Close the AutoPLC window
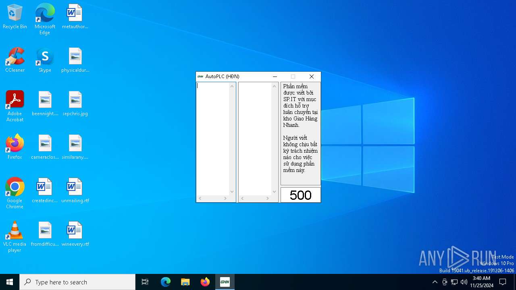 pyautogui.click(x=312, y=77)
